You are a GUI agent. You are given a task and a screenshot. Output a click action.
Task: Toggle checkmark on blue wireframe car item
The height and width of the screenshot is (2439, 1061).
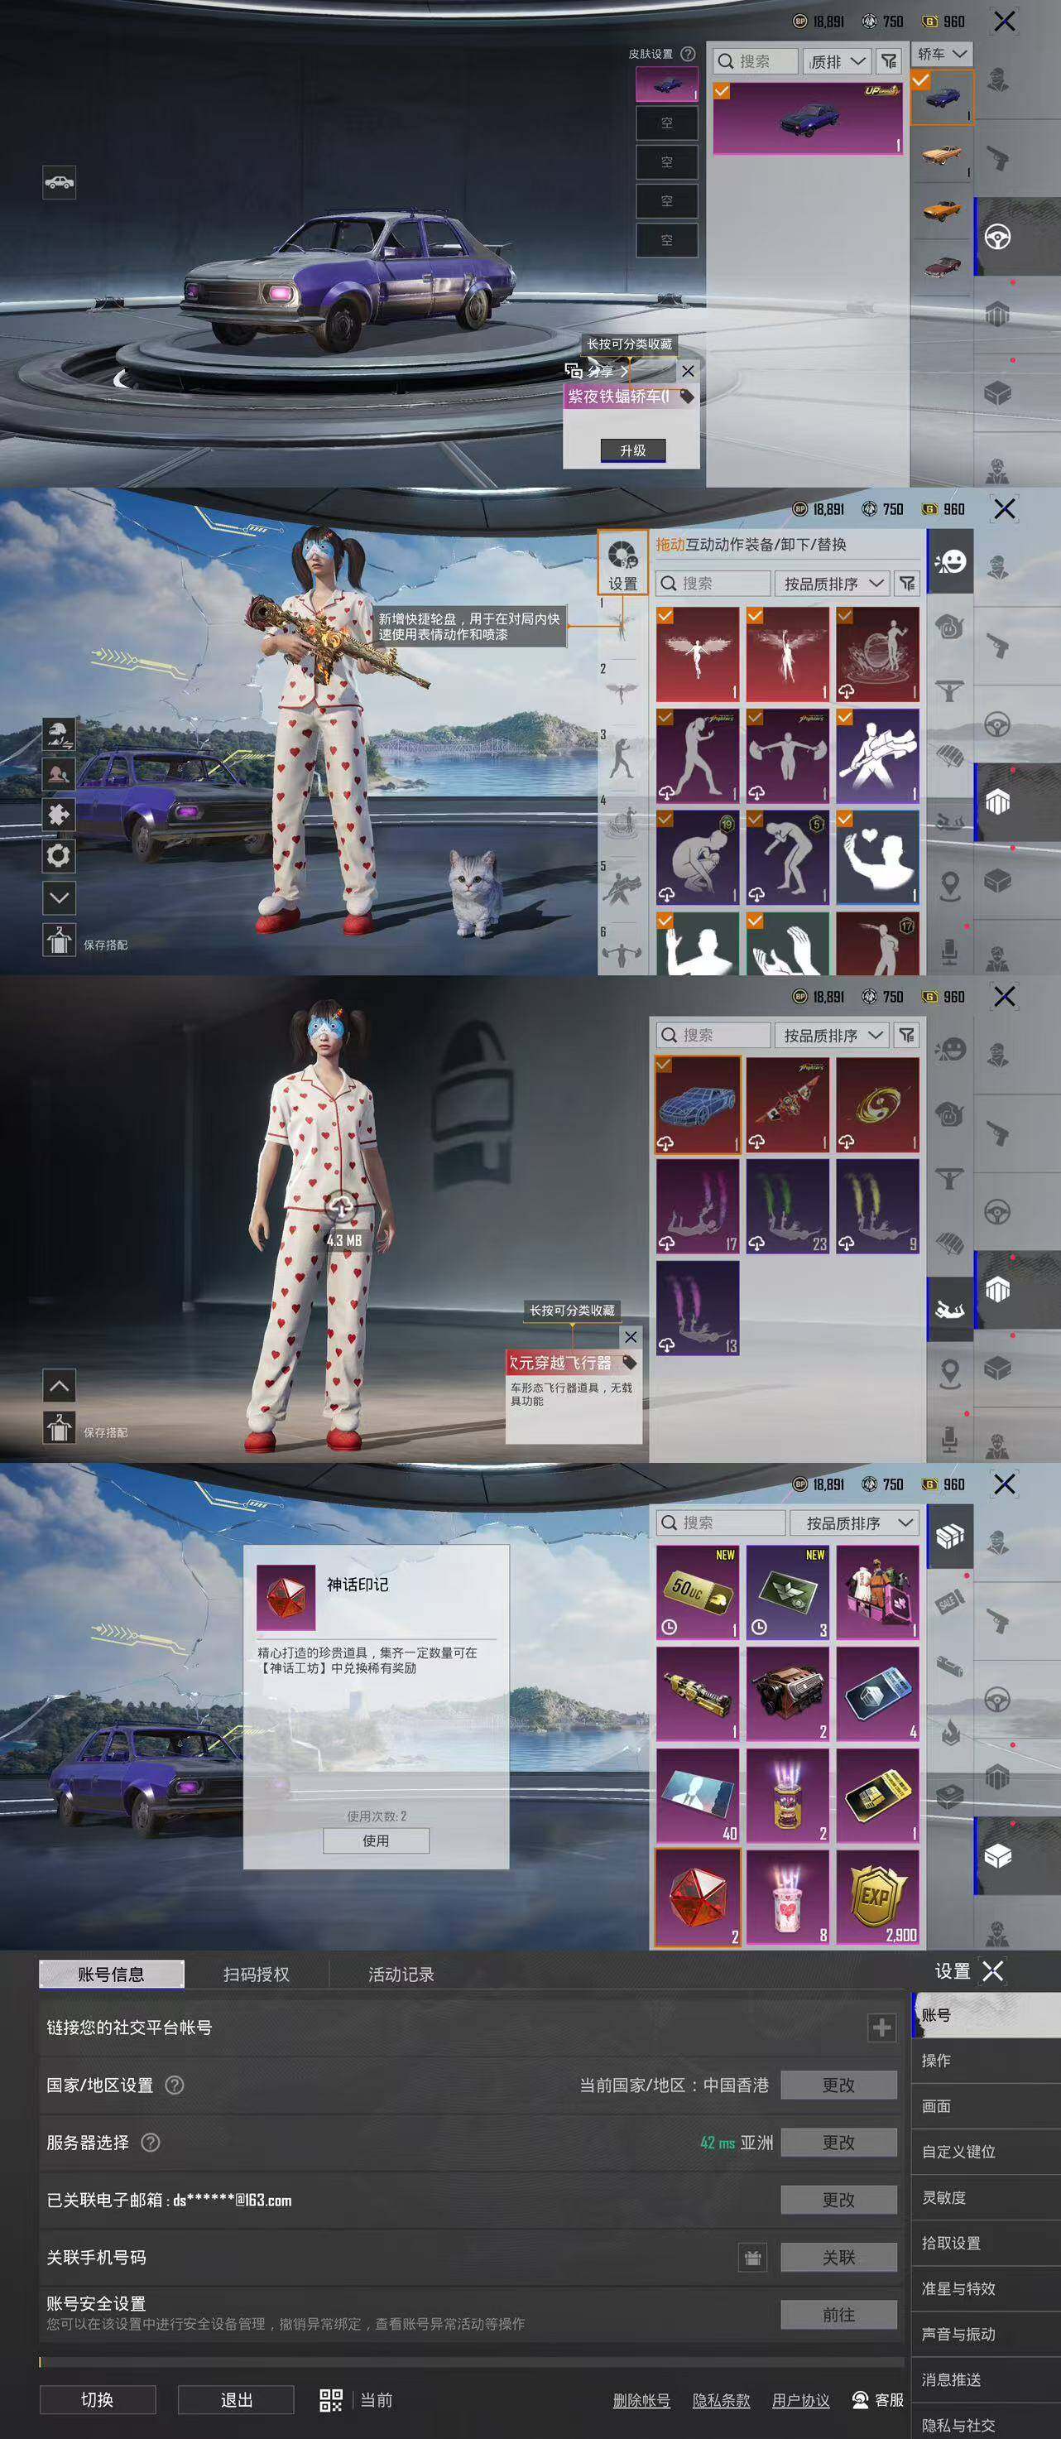coord(665,1066)
